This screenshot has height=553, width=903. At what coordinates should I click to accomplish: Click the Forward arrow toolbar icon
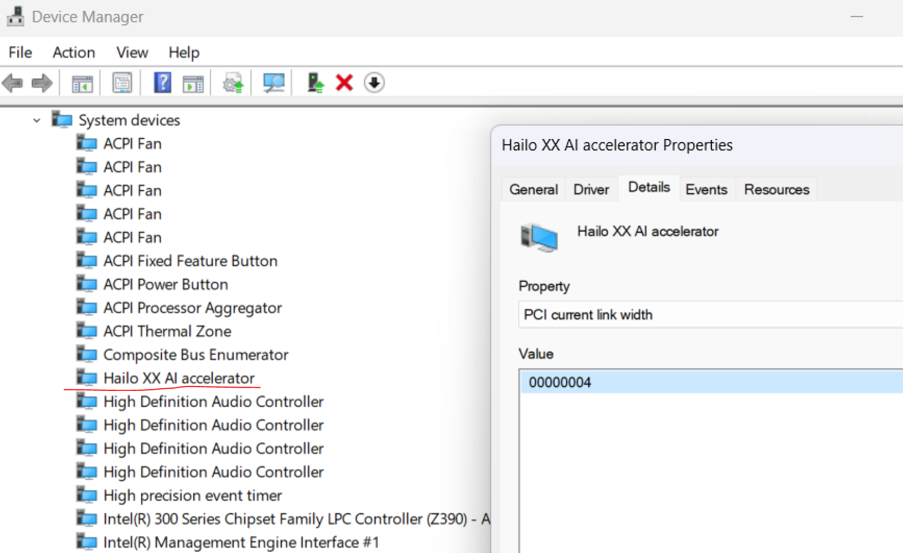(x=42, y=83)
